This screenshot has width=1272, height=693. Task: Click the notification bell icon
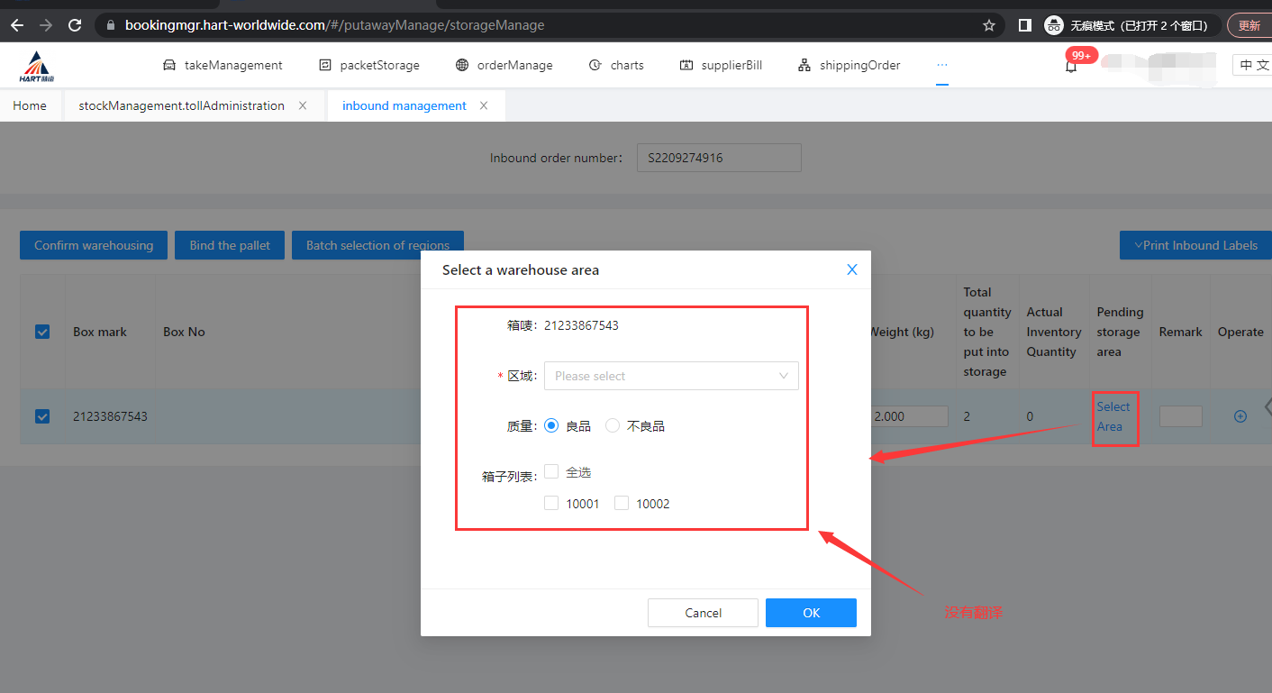1071,67
